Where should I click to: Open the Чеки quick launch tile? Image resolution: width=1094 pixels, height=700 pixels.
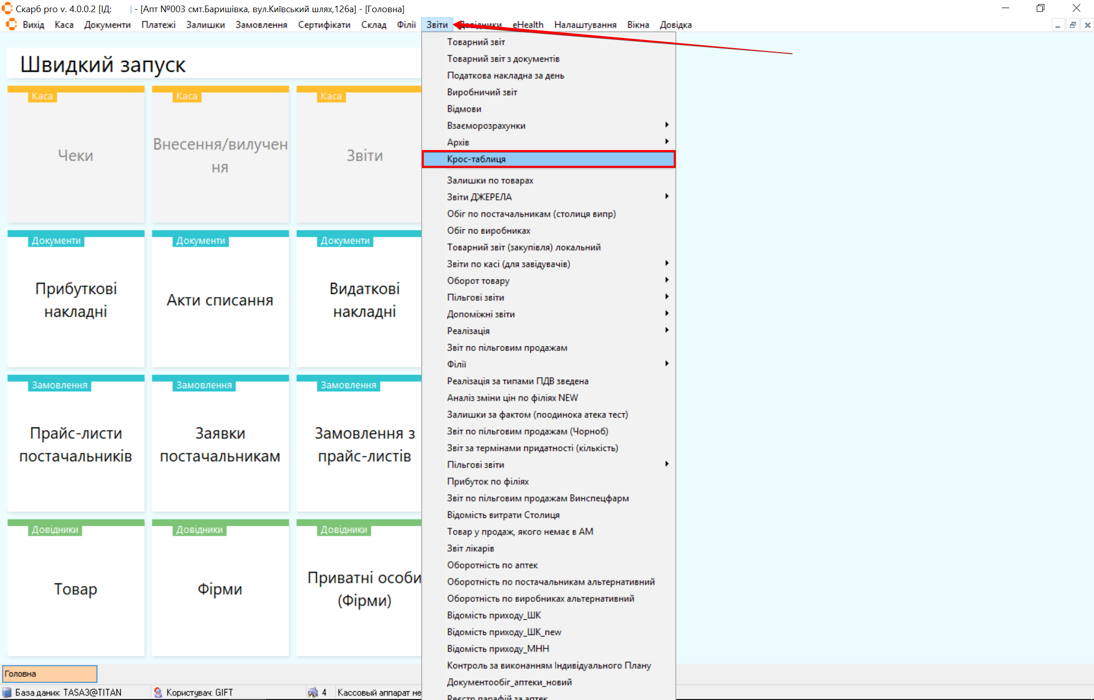click(76, 155)
